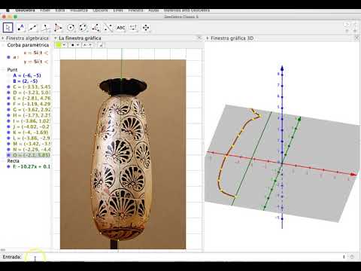Viewport: 361px width, 271px height.
Task: Open the label style dropdown
Action: [x=87, y=45]
